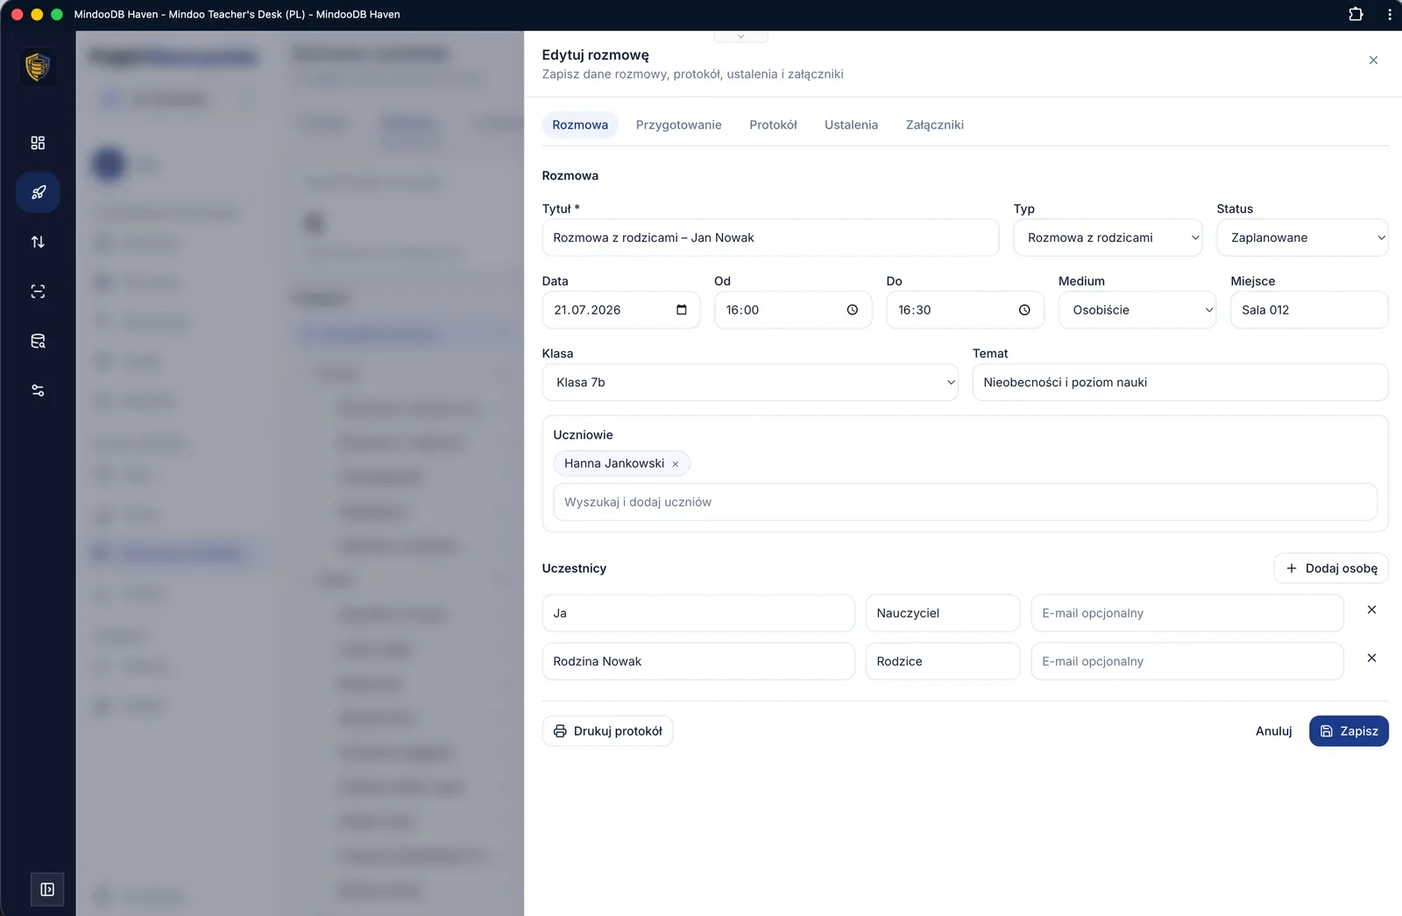The height and width of the screenshot is (916, 1402).
Task: Open the dashboard grid icon in sidebar
Action: point(38,143)
